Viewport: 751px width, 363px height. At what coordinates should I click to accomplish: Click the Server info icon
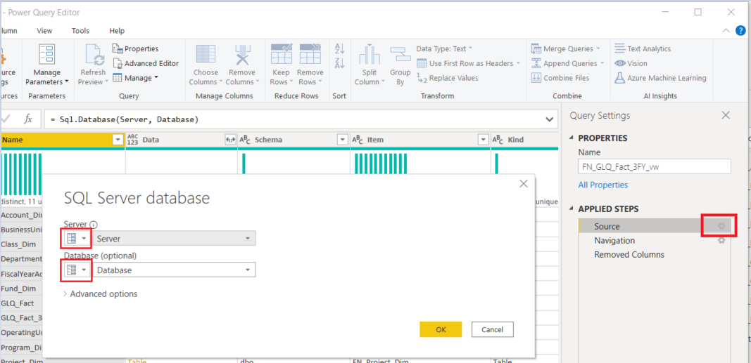pyautogui.click(x=94, y=224)
